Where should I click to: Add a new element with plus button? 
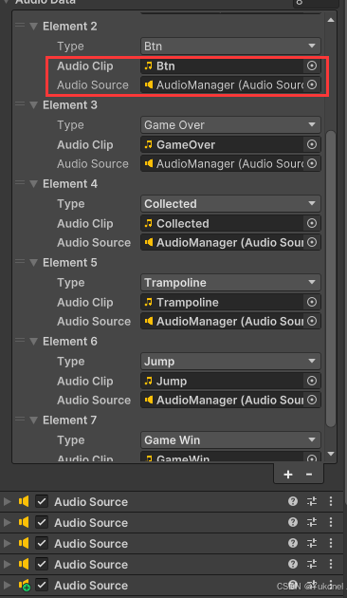(288, 474)
